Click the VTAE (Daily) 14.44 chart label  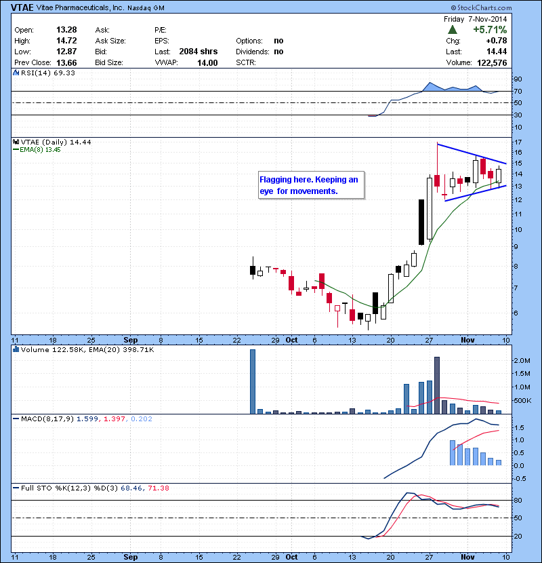(x=56, y=142)
